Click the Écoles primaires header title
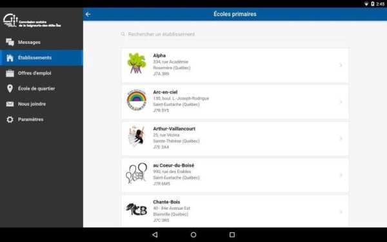This screenshot has height=242, width=387. (x=235, y=14)
